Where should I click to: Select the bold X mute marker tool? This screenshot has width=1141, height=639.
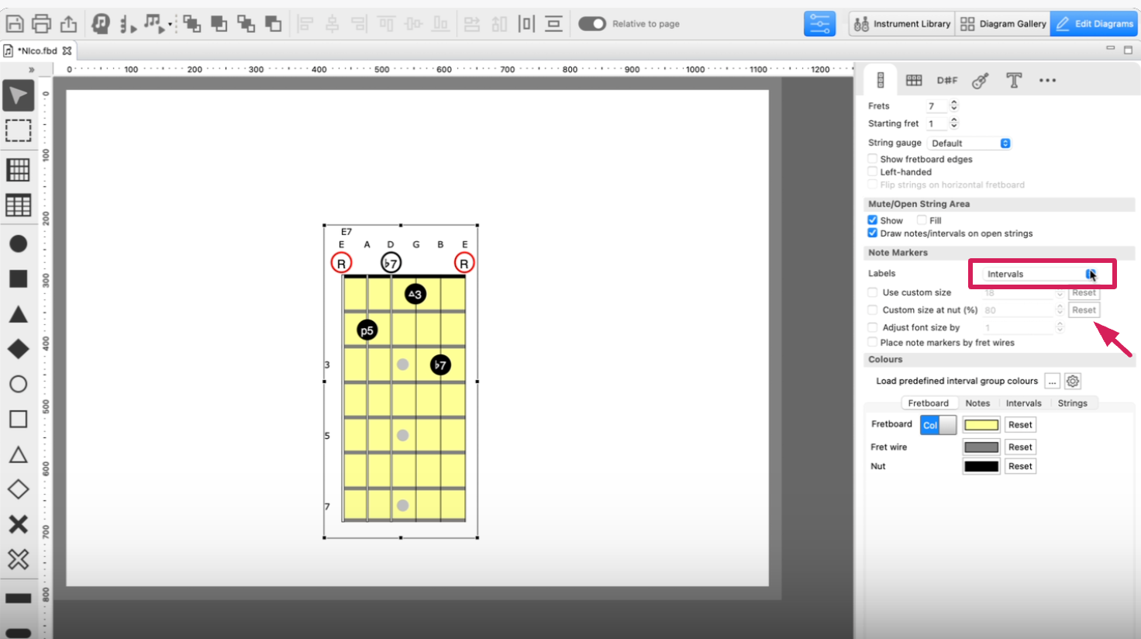(x=19, y=524)
